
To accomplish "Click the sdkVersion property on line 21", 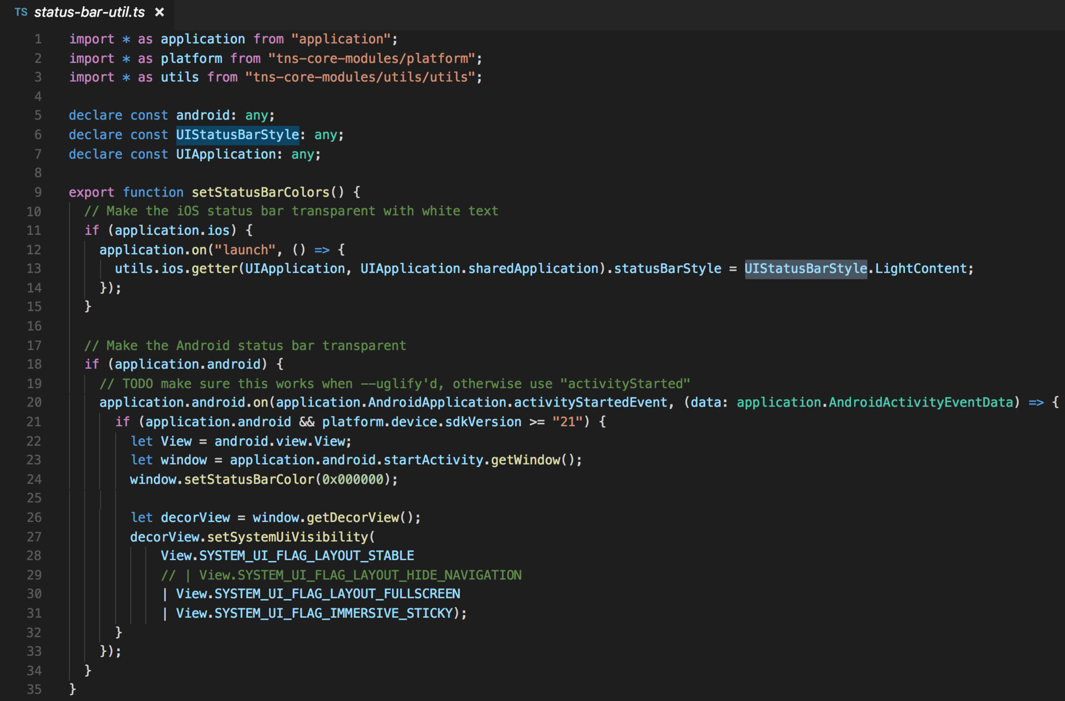I will 483,422.
